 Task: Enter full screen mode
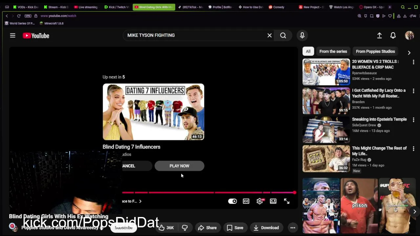coord(287,201)
